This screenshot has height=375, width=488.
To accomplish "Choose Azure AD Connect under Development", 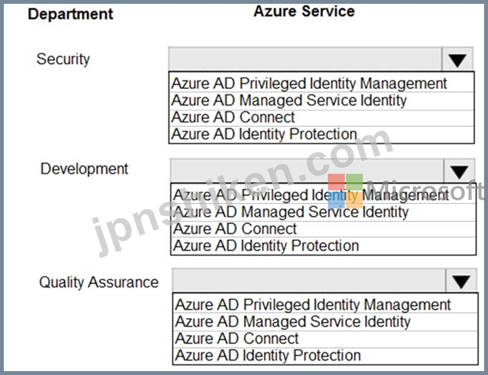I will [323, 229].
